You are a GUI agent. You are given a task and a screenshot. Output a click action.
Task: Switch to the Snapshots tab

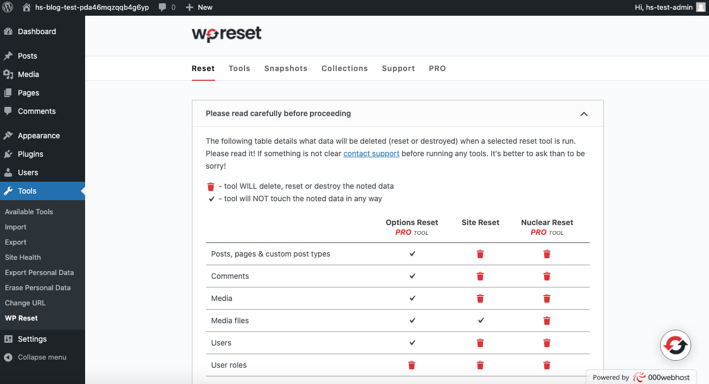(286, 68)
